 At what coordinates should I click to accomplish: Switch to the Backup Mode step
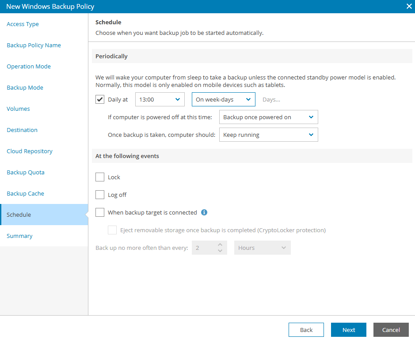tap(25, 88)
